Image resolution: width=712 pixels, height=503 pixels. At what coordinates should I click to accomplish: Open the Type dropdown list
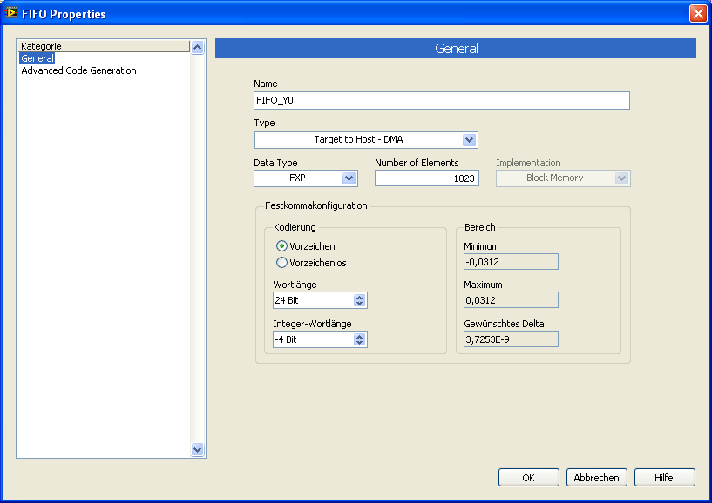(469, 140)
